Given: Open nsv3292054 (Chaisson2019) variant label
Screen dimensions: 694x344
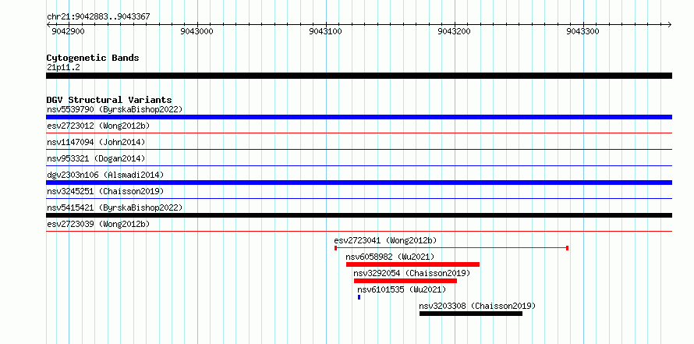Looking at the screenshot, I should point(412,273).
